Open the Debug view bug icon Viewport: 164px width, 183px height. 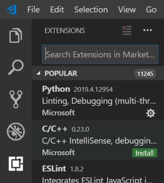16,132
